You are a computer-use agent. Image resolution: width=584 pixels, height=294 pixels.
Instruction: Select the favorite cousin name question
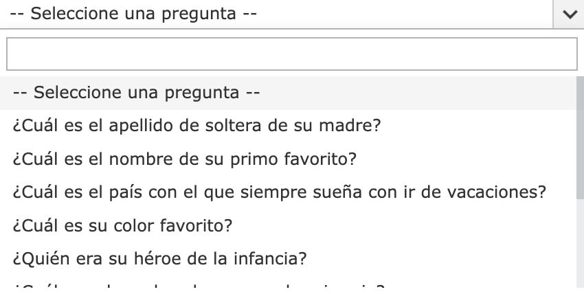(184, 159)
